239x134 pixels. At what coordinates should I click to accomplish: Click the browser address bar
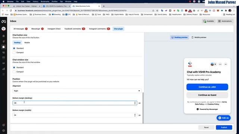(x=84, y=10)
